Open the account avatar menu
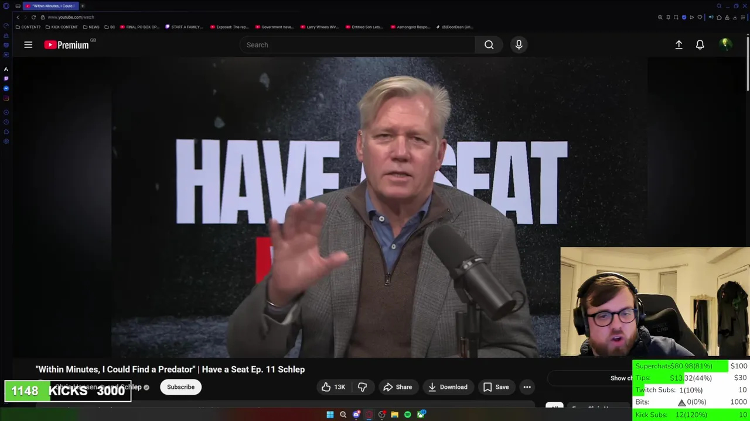The image size is (750, 421). pos(725,44)
